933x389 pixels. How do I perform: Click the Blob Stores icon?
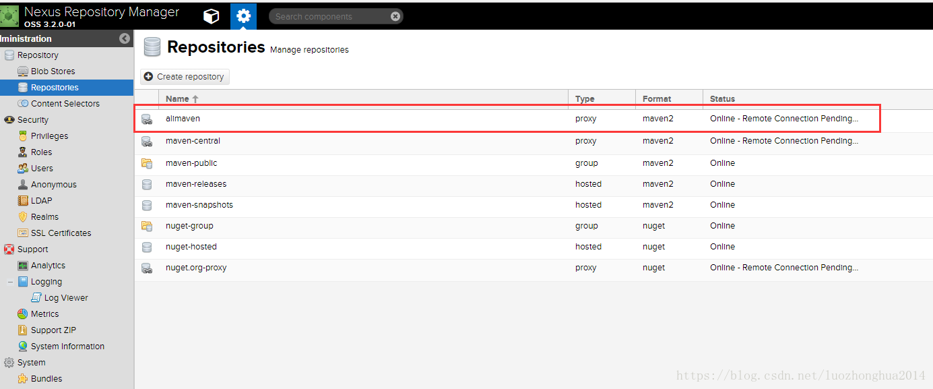point(23,71)
